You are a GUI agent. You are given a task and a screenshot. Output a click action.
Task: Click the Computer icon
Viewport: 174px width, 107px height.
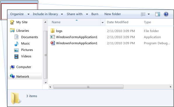pyautogui.click(x=12, y=67)
